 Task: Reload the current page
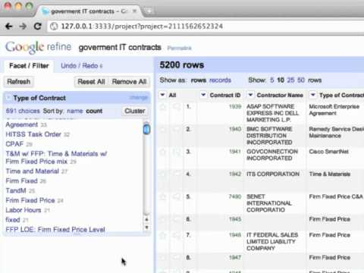tap(38, 27)
